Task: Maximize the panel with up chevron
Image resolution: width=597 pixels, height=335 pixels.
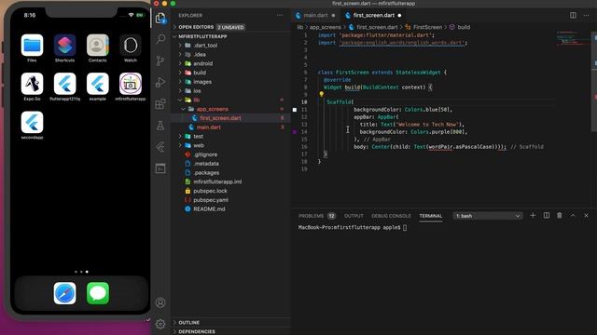Action: coord(573,215)
